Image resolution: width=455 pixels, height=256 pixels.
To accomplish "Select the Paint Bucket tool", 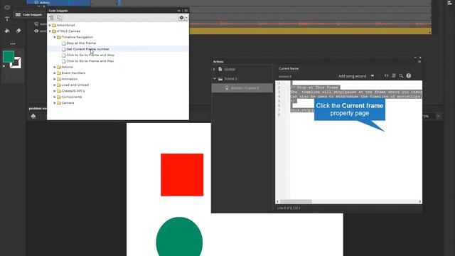I will click(7, 31).
